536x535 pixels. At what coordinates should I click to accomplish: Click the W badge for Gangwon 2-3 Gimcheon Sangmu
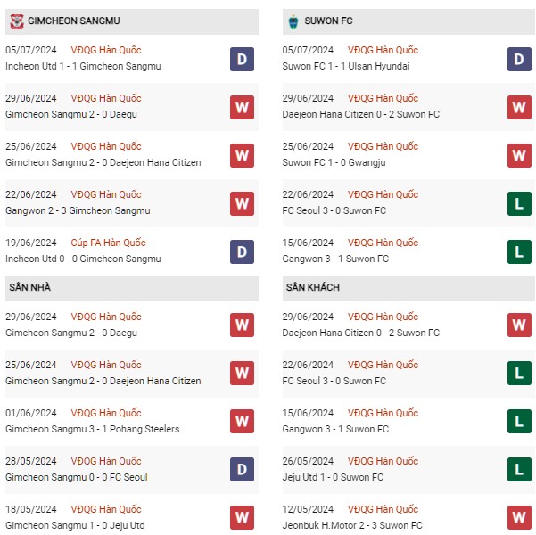click(242, 203)
